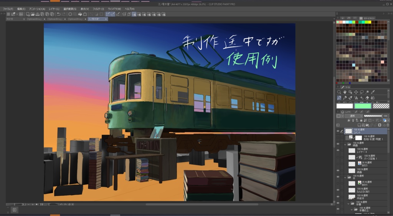The height and width of the screenshot is (216, 393).
Task: Select the Auto select magic wand tool
Action: tap(367, 92)
